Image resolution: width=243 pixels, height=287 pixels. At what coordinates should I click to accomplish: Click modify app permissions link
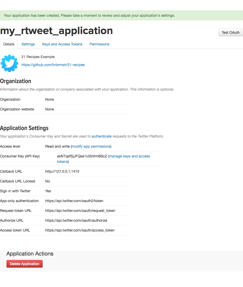[91, 146]
